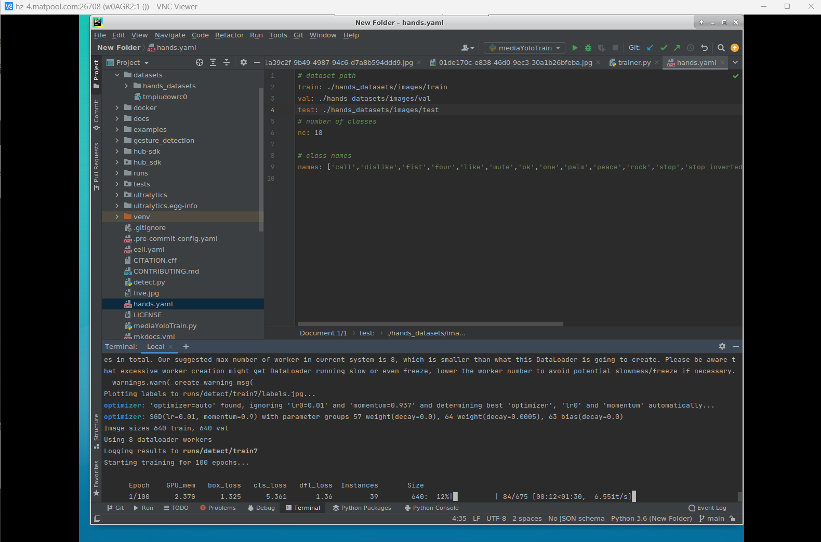Click the Project tree vertical scrollbar

click(x=261, y=160)
